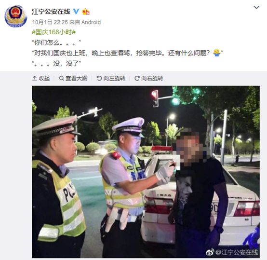
Task: Click the counterclockwise rotate arrow icon
Action: 99,78
